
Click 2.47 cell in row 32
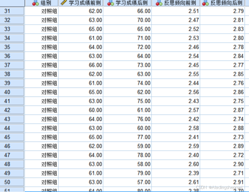[x=176, y=20]
